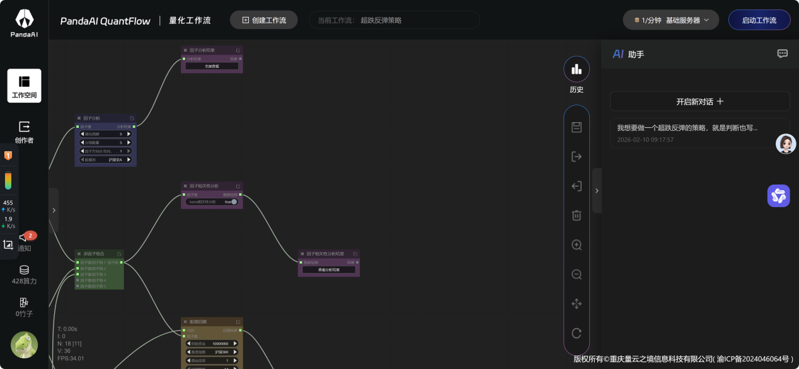
Task: Click the trash delete icon
Action: (x=577, y=215)
